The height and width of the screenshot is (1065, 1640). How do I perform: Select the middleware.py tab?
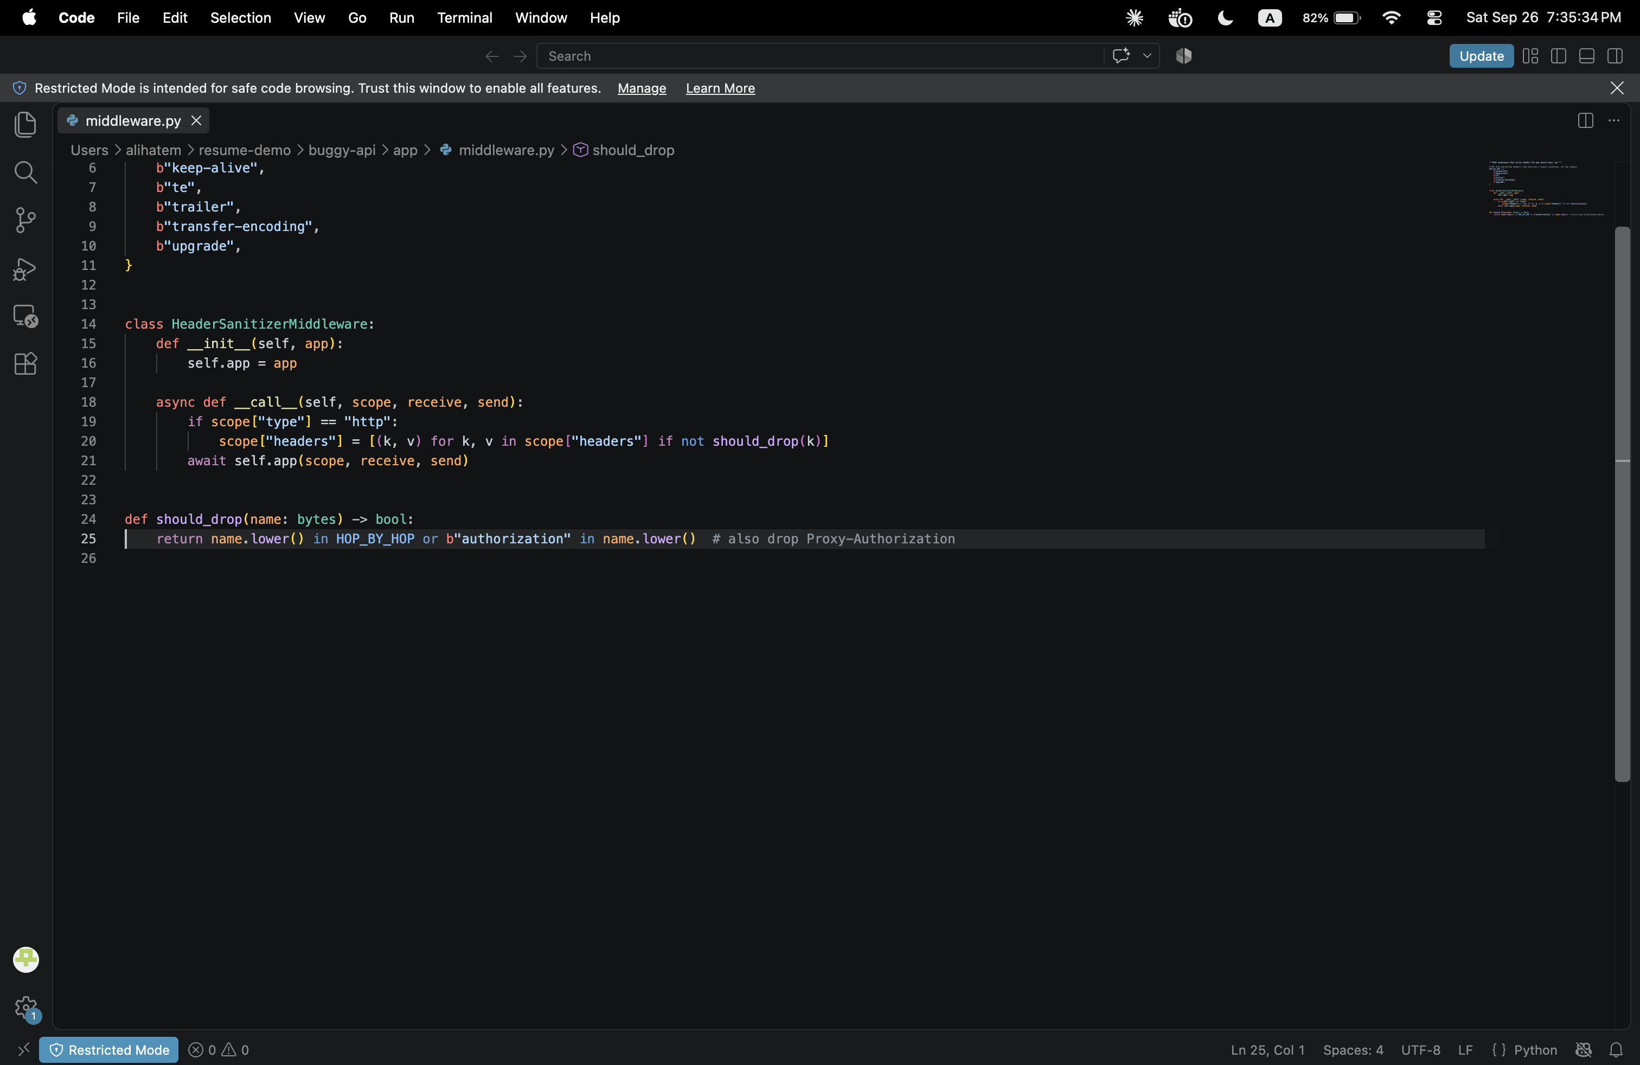pyautogui.click(x=133, y=120)
